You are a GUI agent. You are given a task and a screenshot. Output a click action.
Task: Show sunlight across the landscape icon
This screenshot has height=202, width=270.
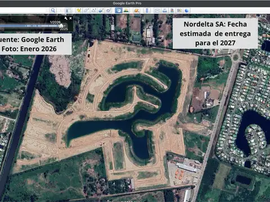(126, 11)
